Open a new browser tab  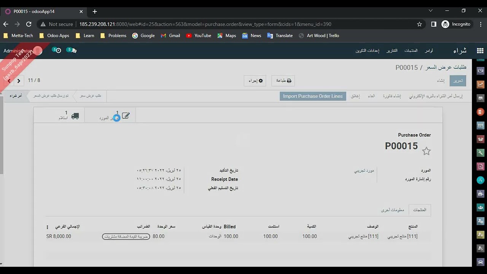[95, 11]
